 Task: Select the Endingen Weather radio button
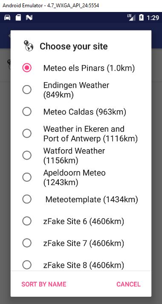[x=27, y=89]
